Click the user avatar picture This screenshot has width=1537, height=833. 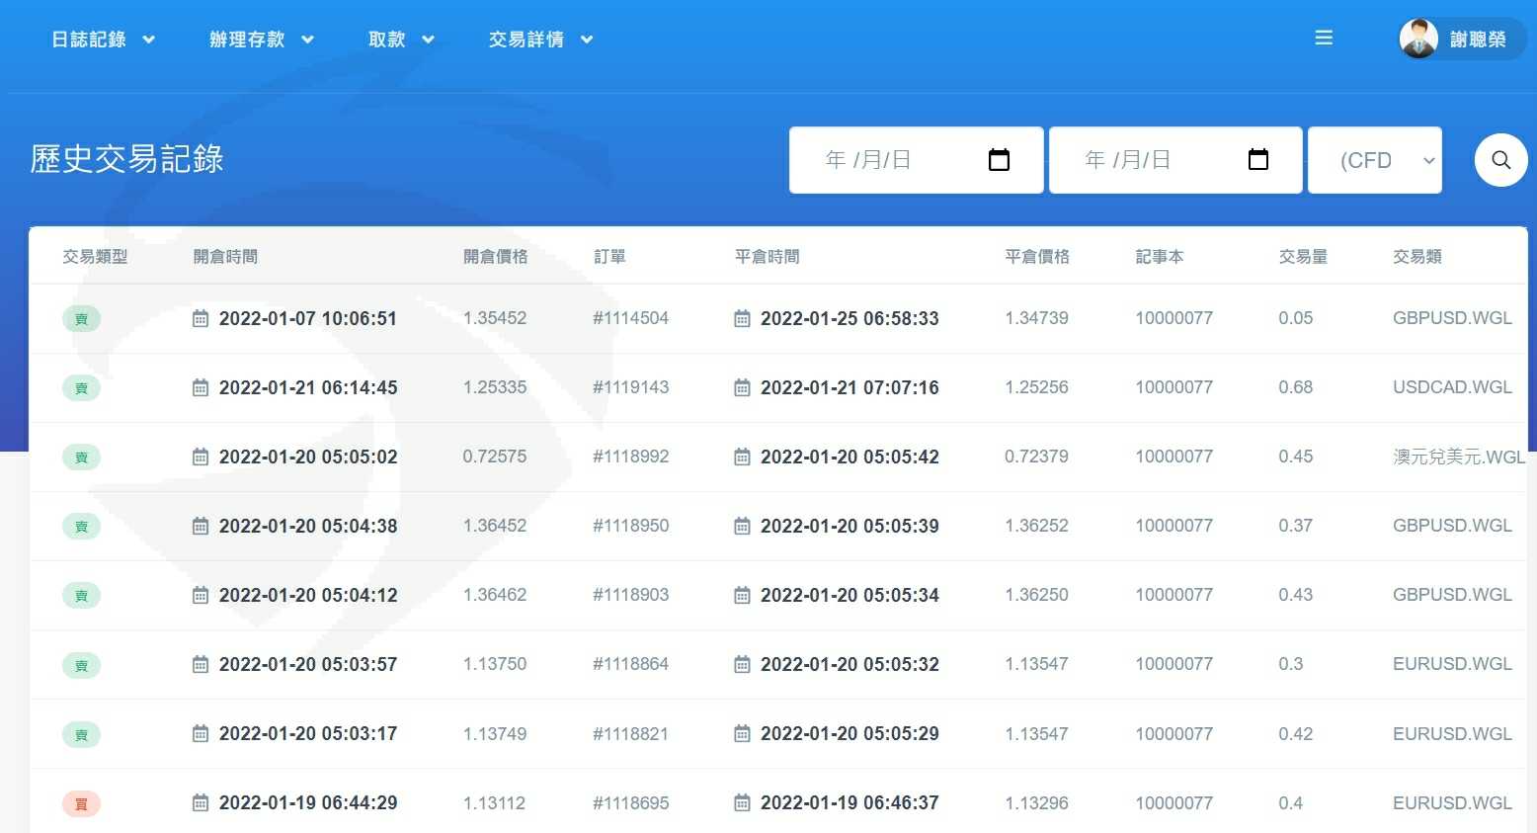1418,40
